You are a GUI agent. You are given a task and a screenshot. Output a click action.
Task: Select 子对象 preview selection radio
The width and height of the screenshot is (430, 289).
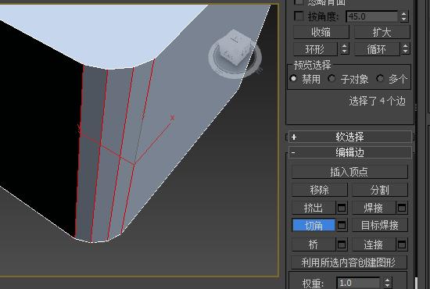(x=331, y=79)
